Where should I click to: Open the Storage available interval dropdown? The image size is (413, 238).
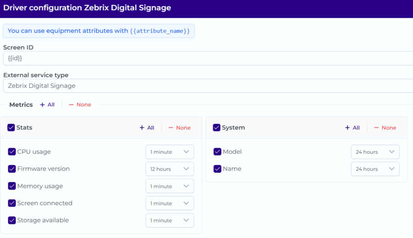(x=170, y=220)
